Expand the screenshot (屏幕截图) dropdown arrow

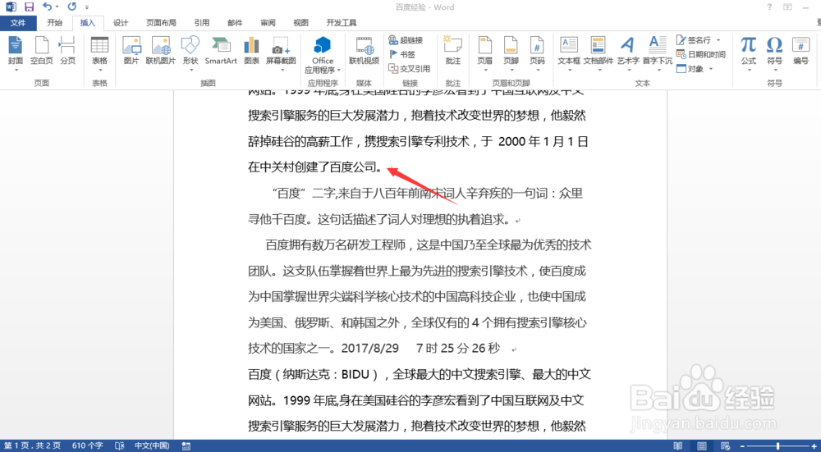pos(282,70)
